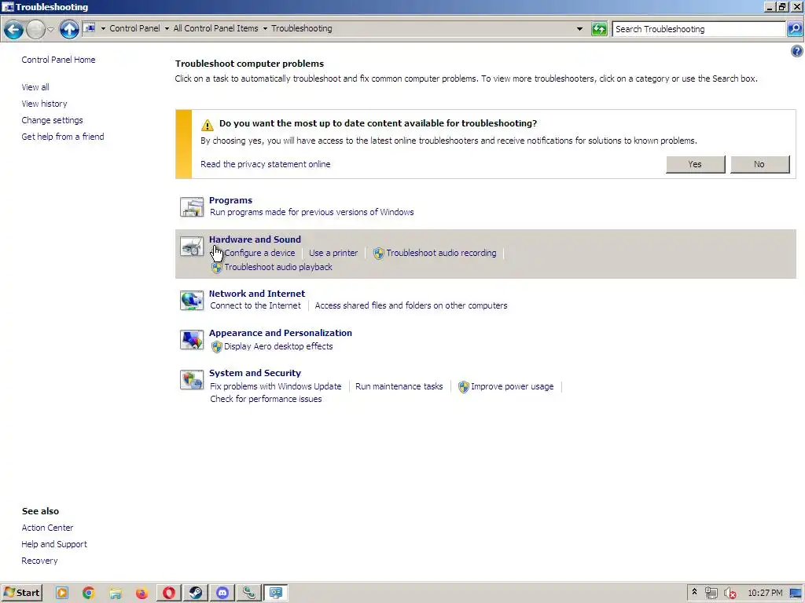The height and width of the screenshot is (603, 805).
Task: Open Troubleshoot audio playback link
Action: click(278, 267)
